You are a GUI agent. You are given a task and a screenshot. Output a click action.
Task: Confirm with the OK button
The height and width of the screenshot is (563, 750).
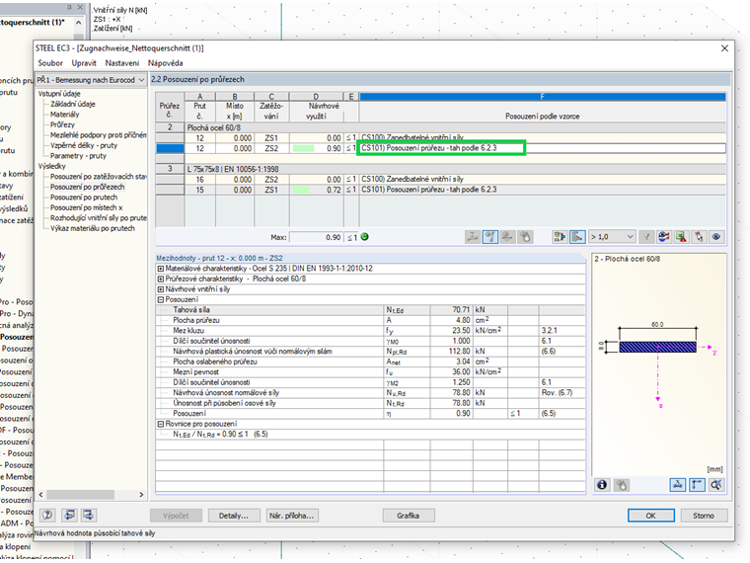click(651, 516)
